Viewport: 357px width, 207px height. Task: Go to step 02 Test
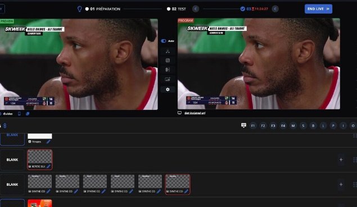[x=177, y=9]
